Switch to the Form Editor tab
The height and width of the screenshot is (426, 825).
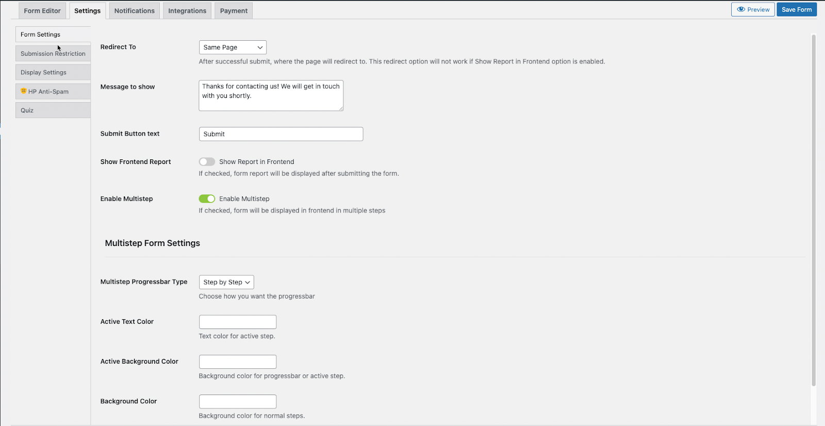(42, 11)
